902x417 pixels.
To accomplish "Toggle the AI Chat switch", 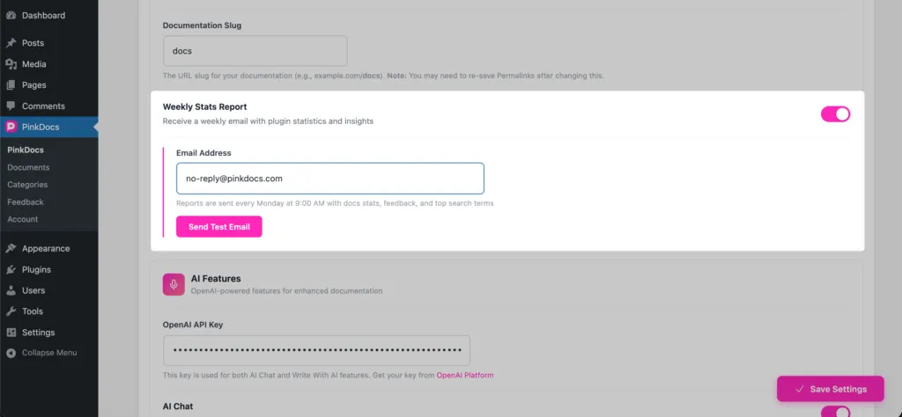I will tap(835, 411).
